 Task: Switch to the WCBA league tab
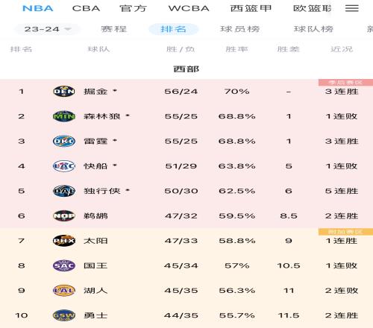(189, 8)
